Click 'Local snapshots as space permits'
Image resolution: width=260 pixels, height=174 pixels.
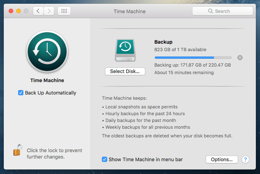click(142, 107)
